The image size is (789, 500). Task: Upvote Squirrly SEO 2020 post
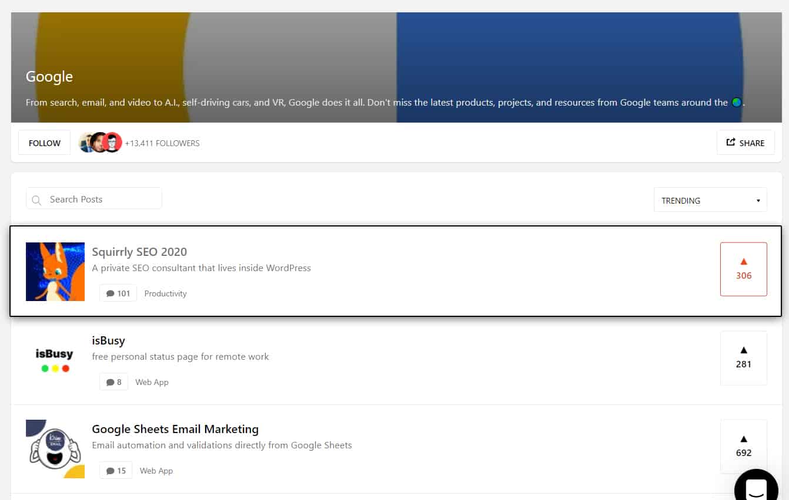coord(743,269)
